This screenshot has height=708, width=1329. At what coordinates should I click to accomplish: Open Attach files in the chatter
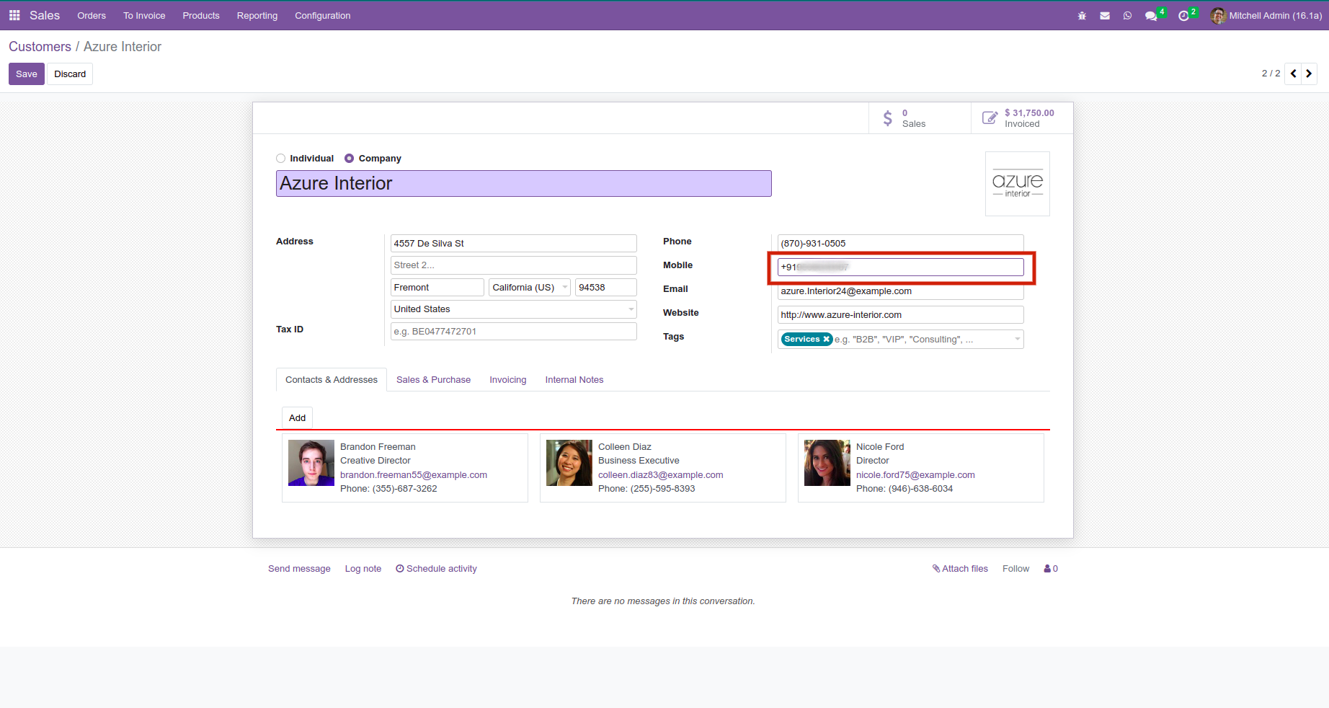(960, 569)
